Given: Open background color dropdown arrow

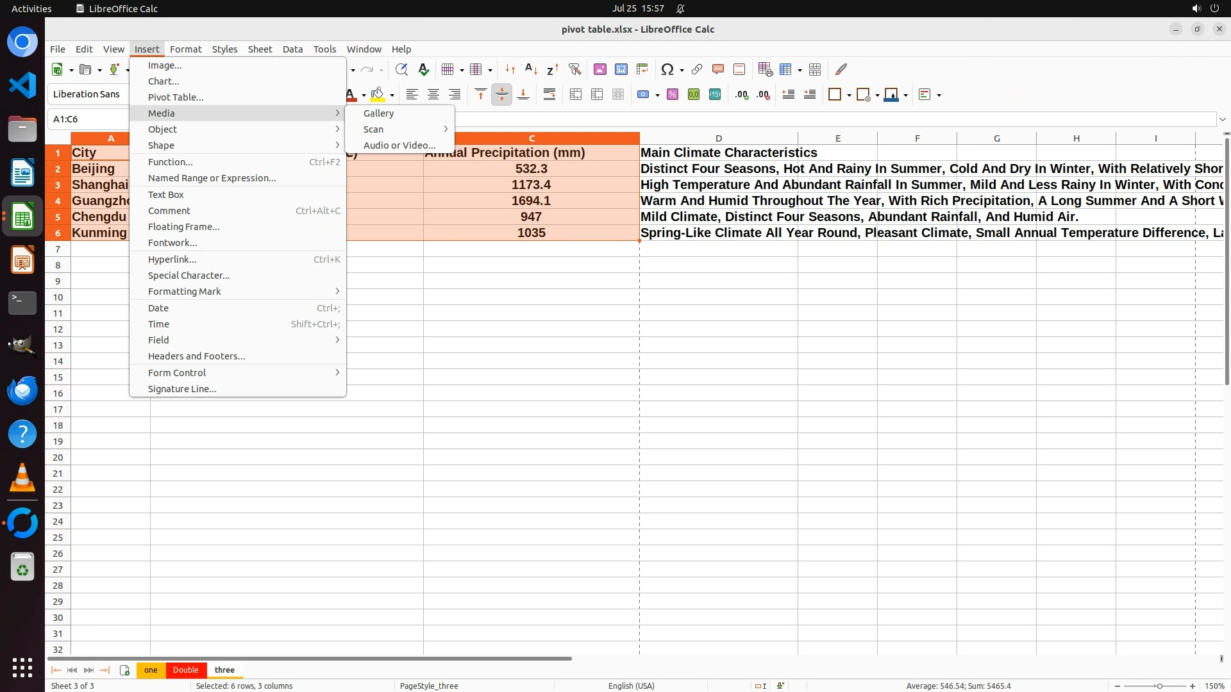Looking at the screenshot, I should 392,95.
